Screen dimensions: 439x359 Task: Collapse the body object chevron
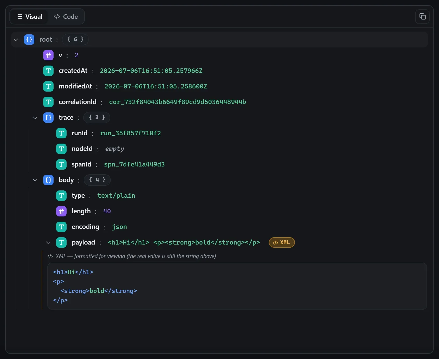(35, 180)
